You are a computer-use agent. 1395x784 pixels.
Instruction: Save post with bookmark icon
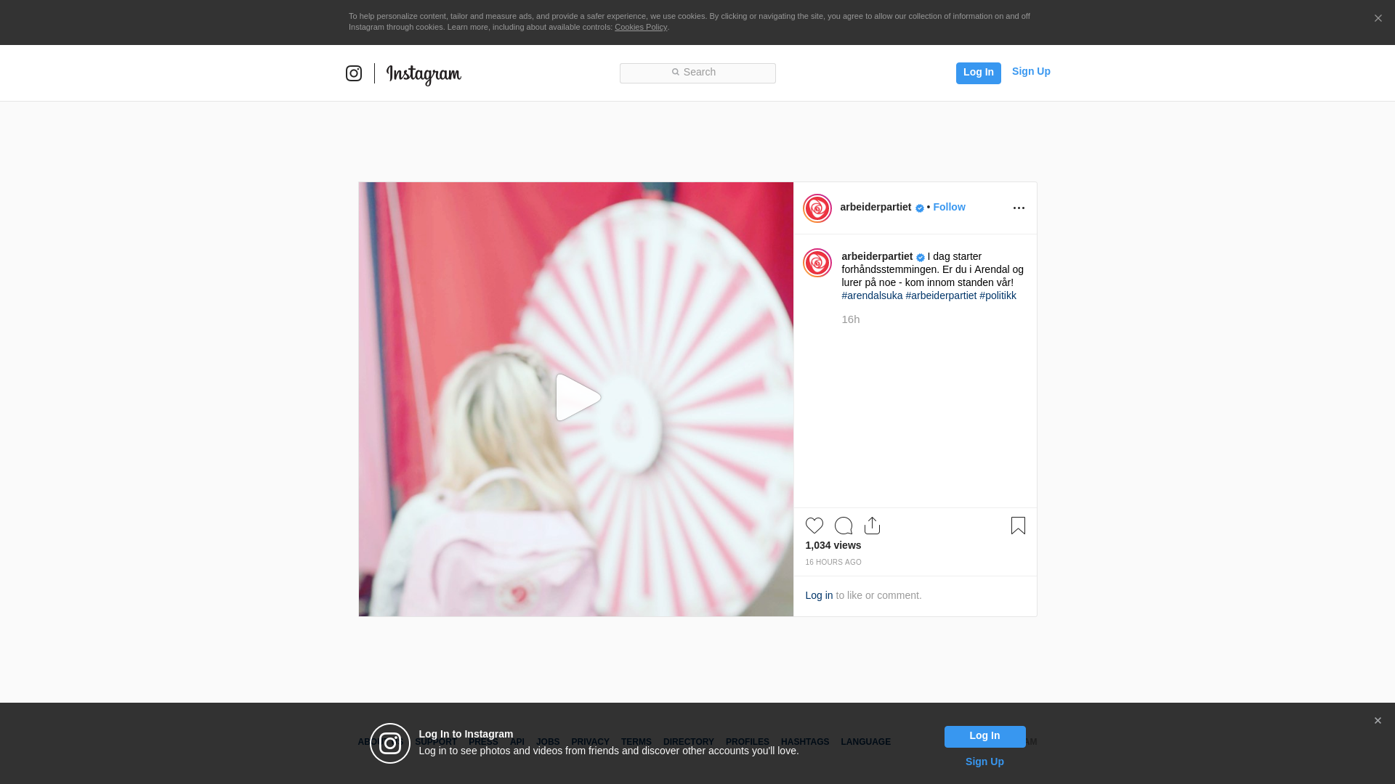[1018, 526]
